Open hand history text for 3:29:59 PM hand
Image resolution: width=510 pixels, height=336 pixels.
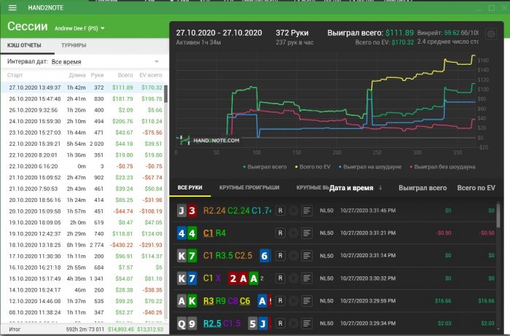tap(307, 301)
